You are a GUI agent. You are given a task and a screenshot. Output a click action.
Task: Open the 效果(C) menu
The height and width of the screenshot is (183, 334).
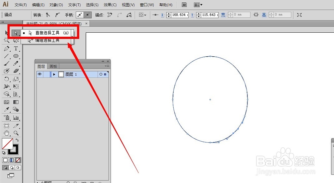[110, 5]
